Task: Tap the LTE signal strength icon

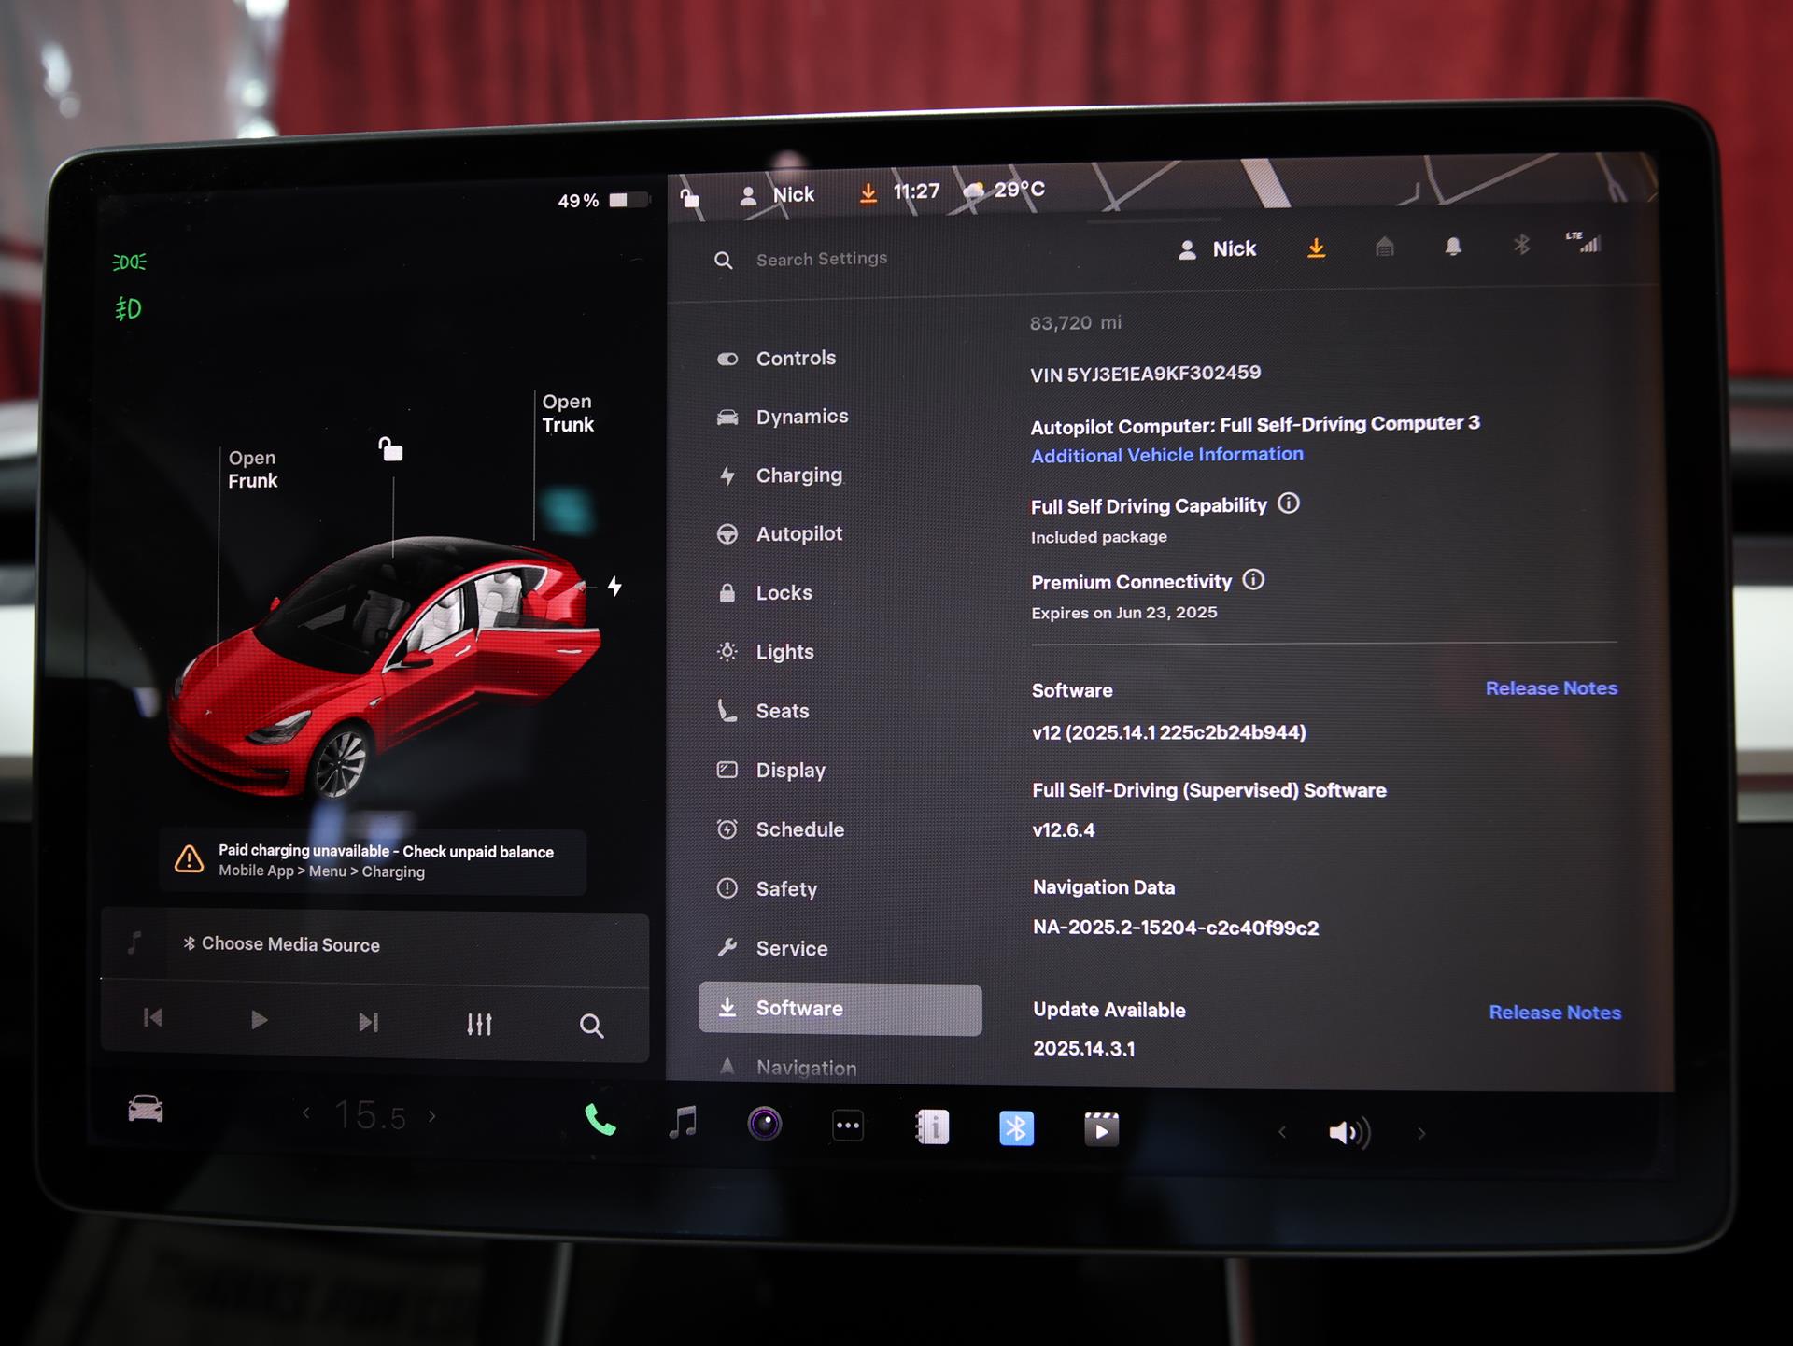Action: pos(1584,242)
